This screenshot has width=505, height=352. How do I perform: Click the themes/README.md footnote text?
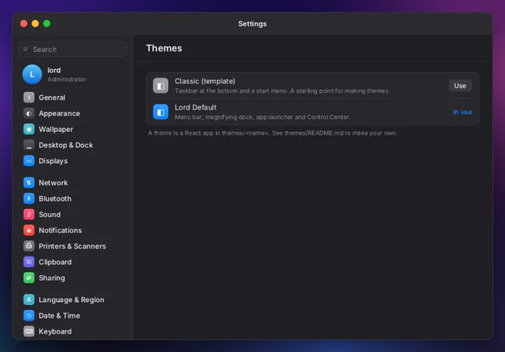point(272,133)
